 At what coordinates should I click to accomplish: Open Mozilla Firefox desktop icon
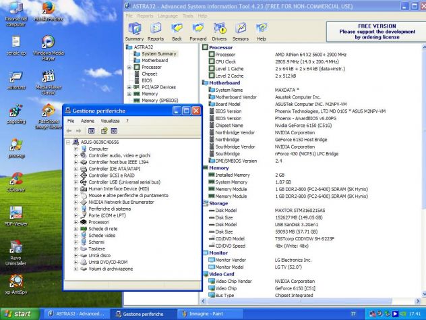point(49,11)
